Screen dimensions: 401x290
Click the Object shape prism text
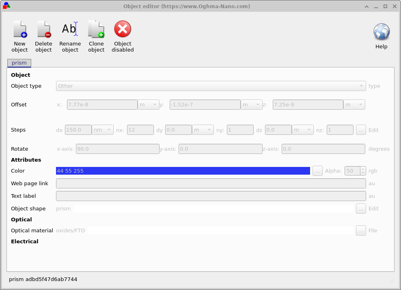[63, 209]
